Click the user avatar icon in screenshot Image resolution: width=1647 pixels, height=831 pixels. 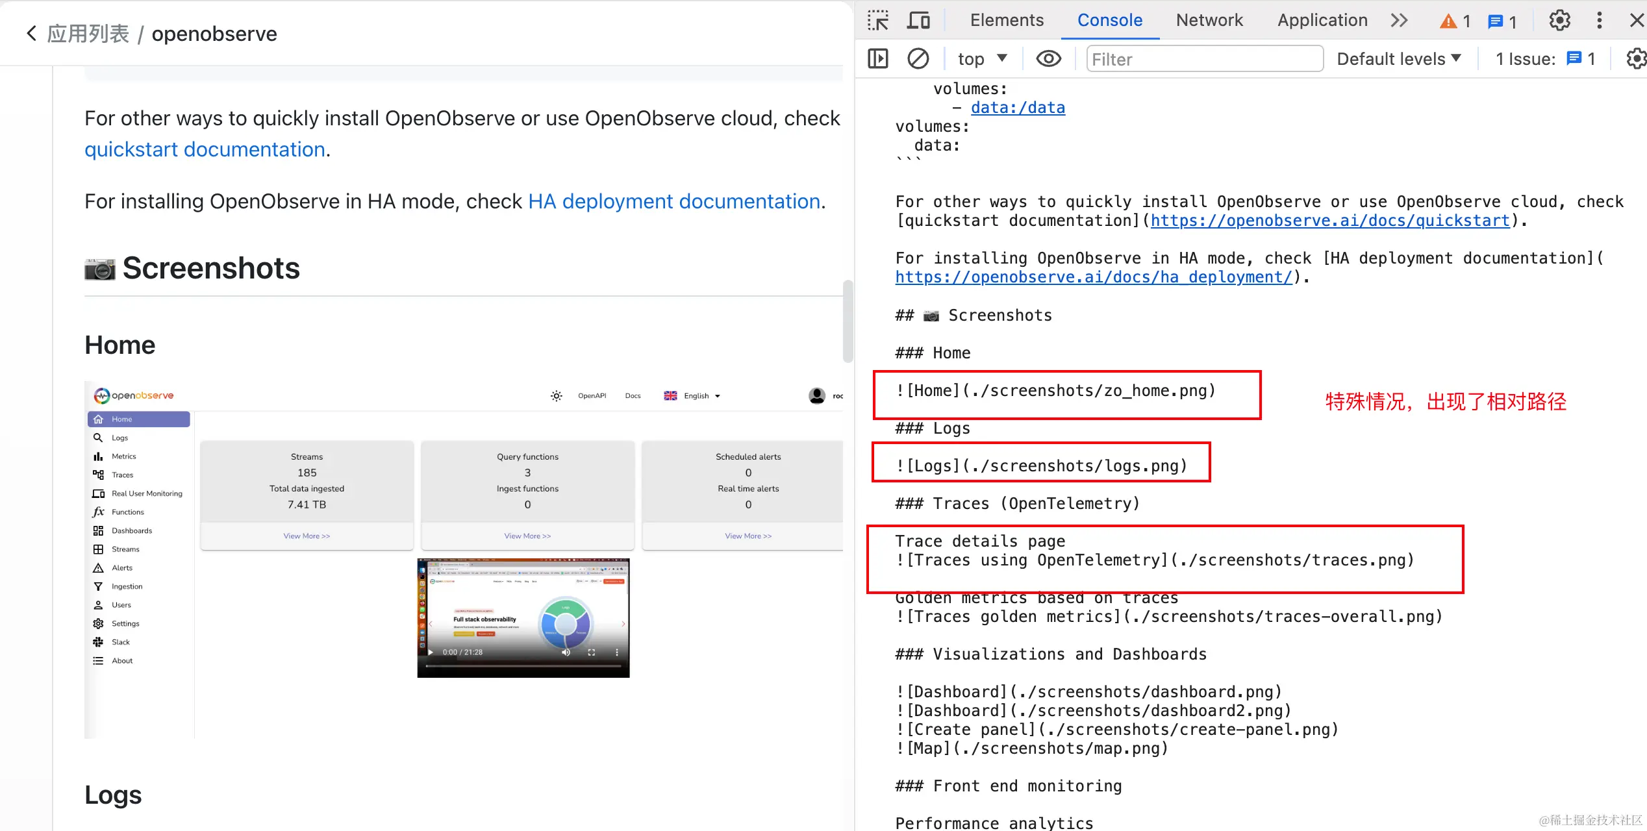816,395
